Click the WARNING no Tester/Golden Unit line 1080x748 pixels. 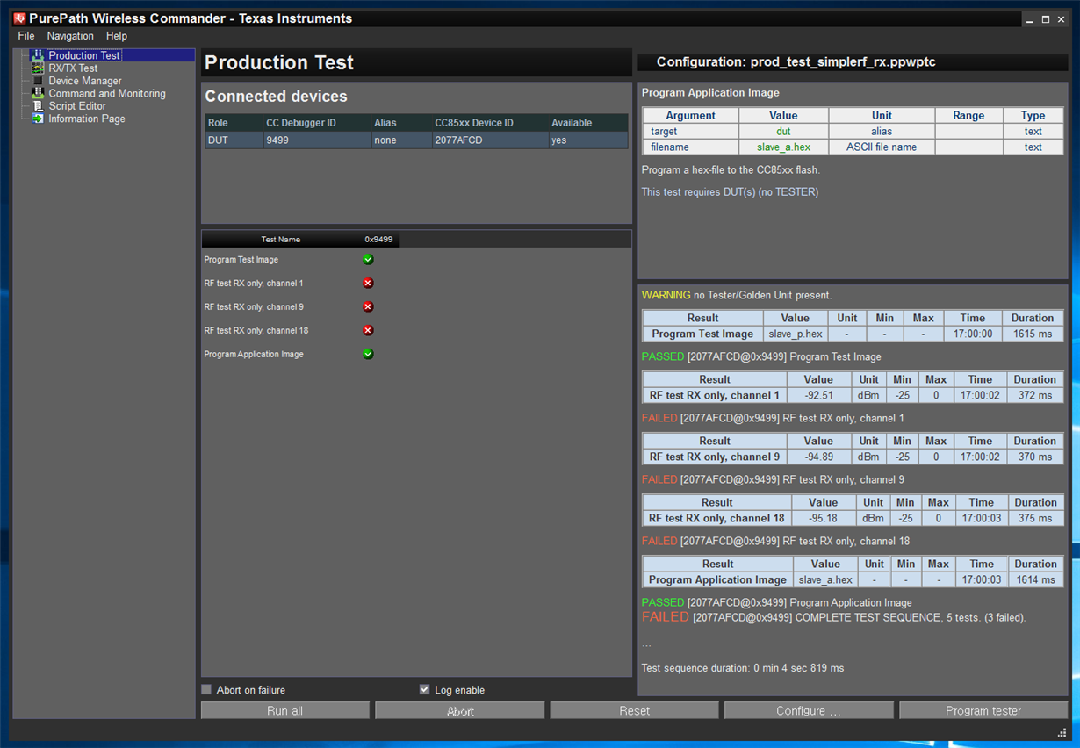[x=737, y=295]
